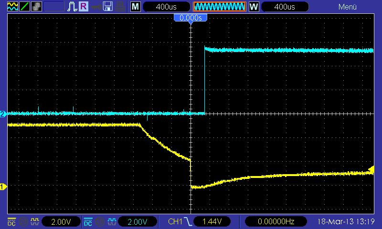Click the waveform memory overview thumbnail

pos(219,7)
